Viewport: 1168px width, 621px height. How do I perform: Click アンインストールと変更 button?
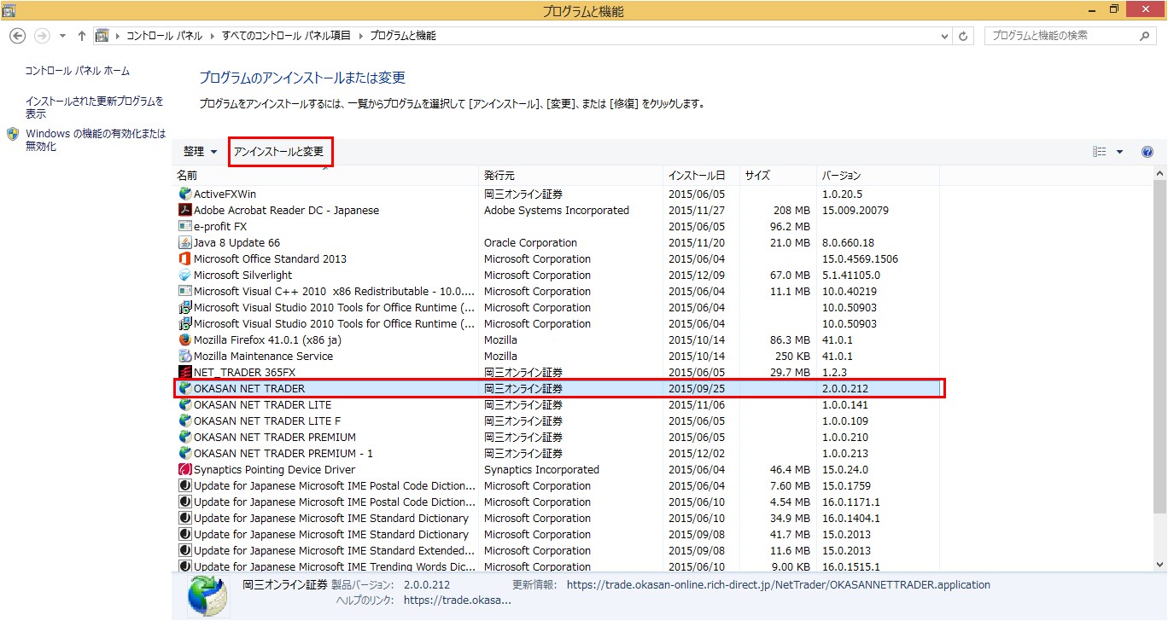click(279, 152)
